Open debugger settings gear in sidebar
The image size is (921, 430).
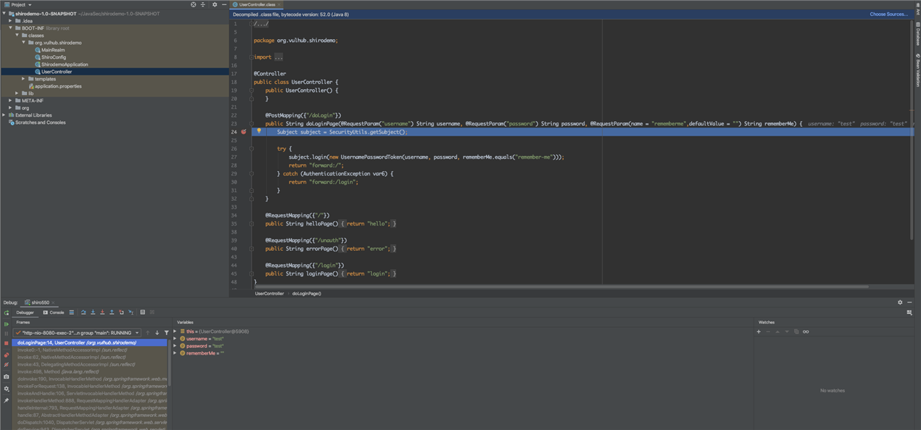pos(7,389)
